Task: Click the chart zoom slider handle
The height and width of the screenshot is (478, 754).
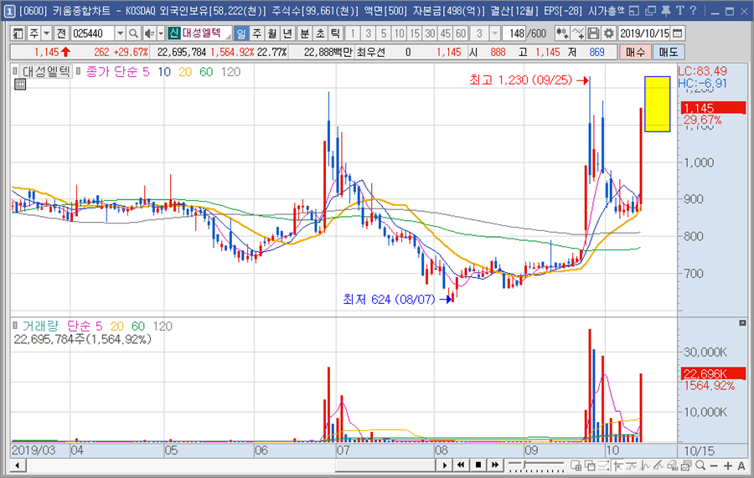Action: (x=524, y=464)
